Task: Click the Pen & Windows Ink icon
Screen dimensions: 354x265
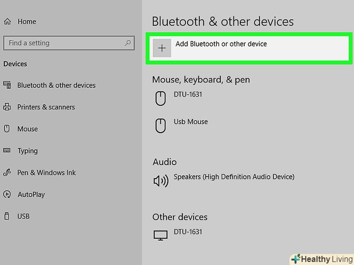Action: [7, 172]
